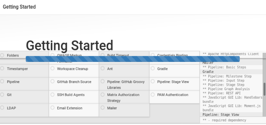Viewport: 266px width, 125px height.
Task: Click log line Pipeline: Milestone Step
Action: click(x=227, y=76)
